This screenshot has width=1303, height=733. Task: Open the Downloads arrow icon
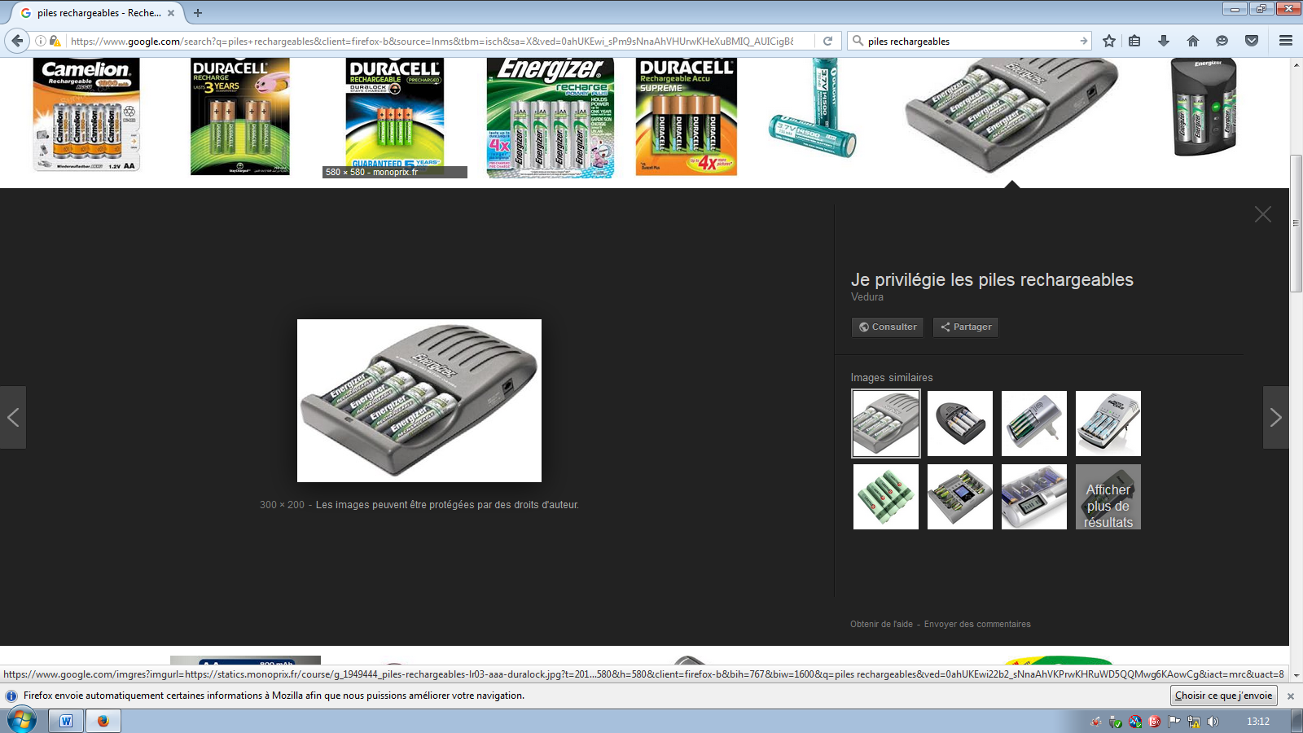tap(1164, 41)
